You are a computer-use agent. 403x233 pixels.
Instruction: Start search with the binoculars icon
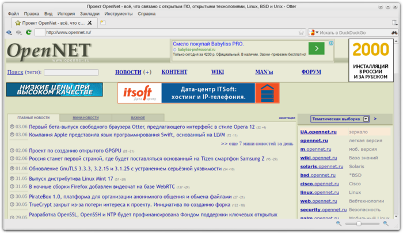click(x=394, y=33)
